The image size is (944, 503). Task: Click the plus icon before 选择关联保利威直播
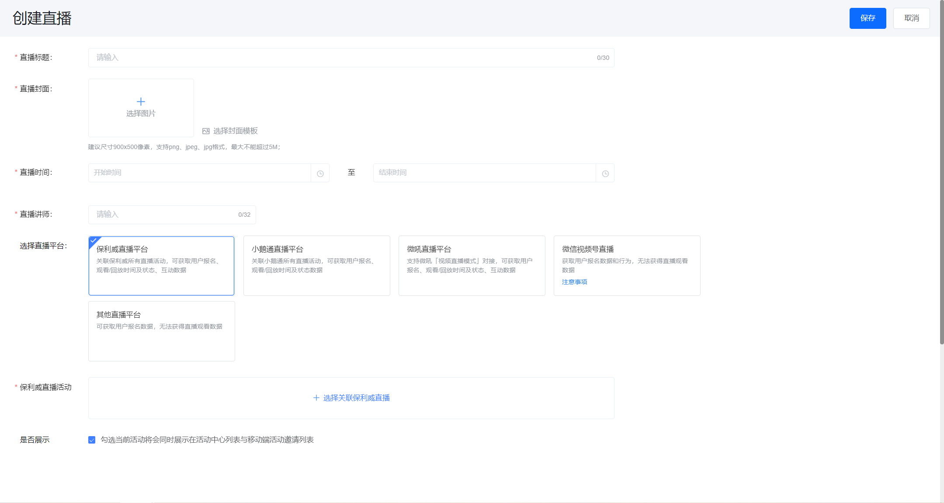pyautogui.click(x=316, y=398)
